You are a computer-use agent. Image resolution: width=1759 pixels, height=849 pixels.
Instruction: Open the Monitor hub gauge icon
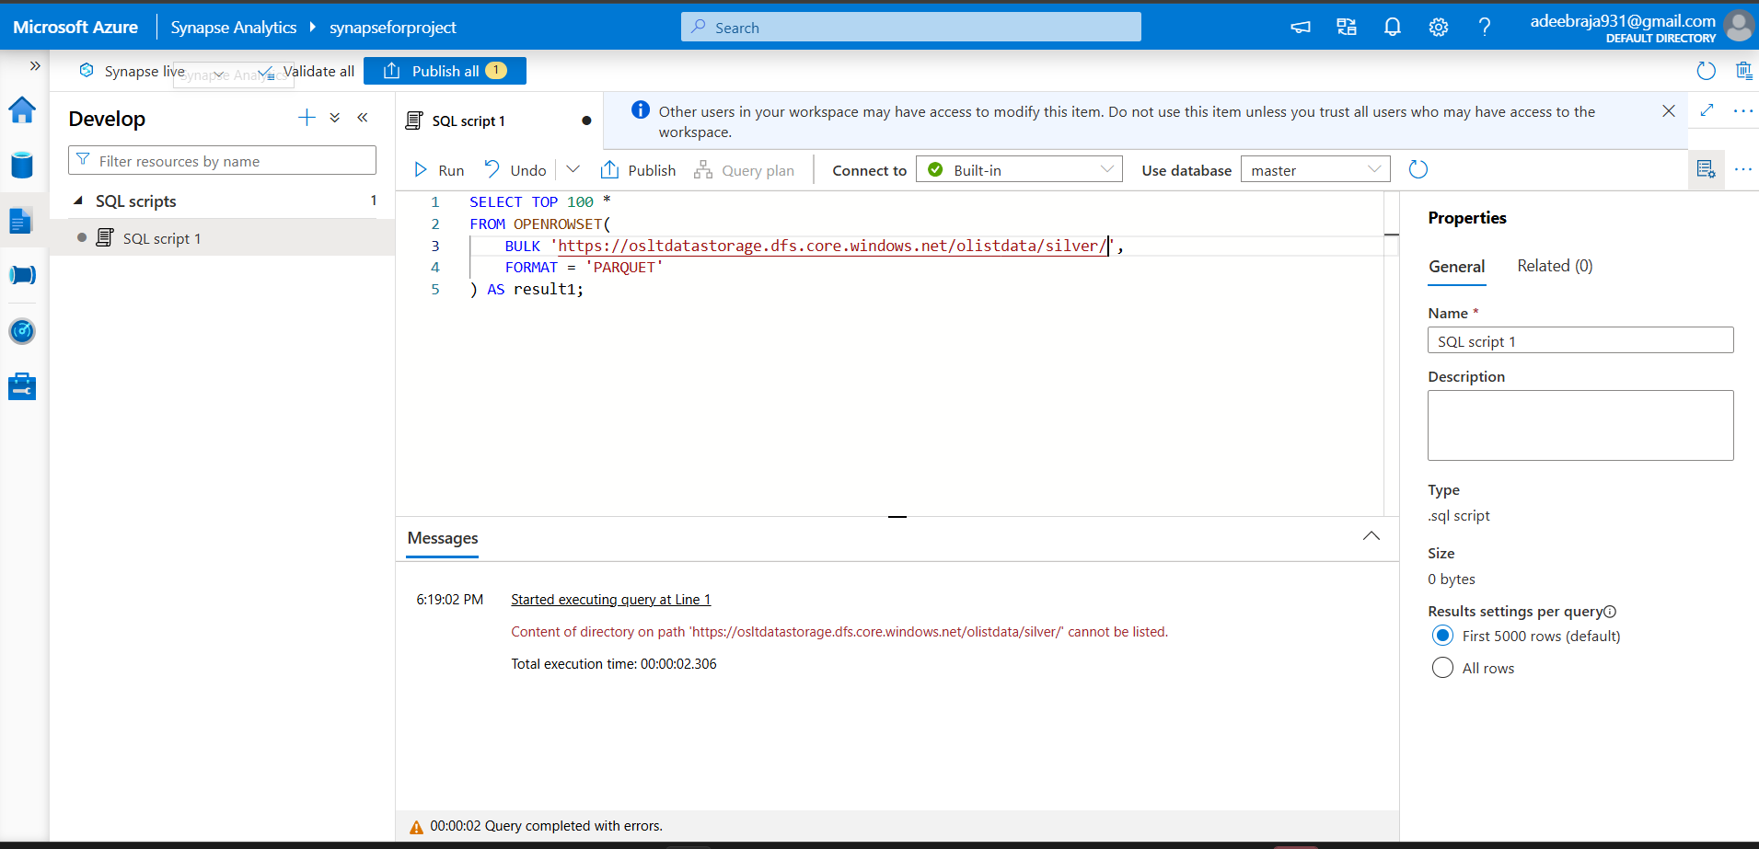click(x=22, y=331)
